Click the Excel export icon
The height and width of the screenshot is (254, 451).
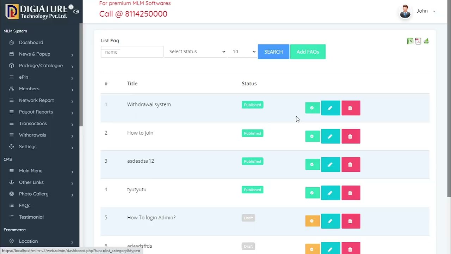click(x=410, y=41)
